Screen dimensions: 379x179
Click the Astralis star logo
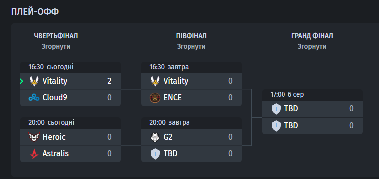pyautogui.click(x=34, y=154)
